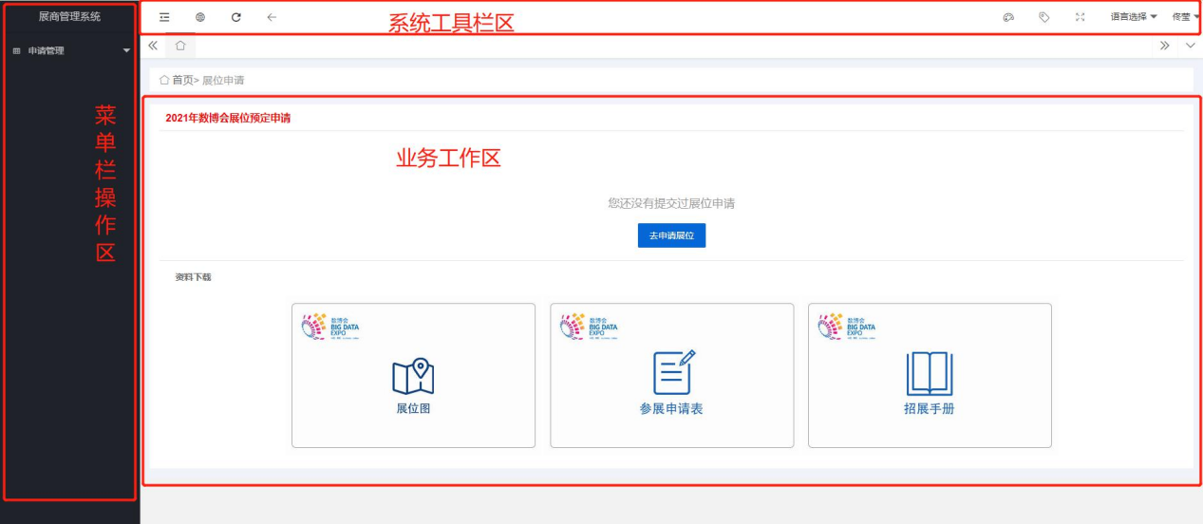Expand the 申请管理 menu arrow
Image resolution: width=1203 pixels, height=524 pixels.
tap(127, 50)
